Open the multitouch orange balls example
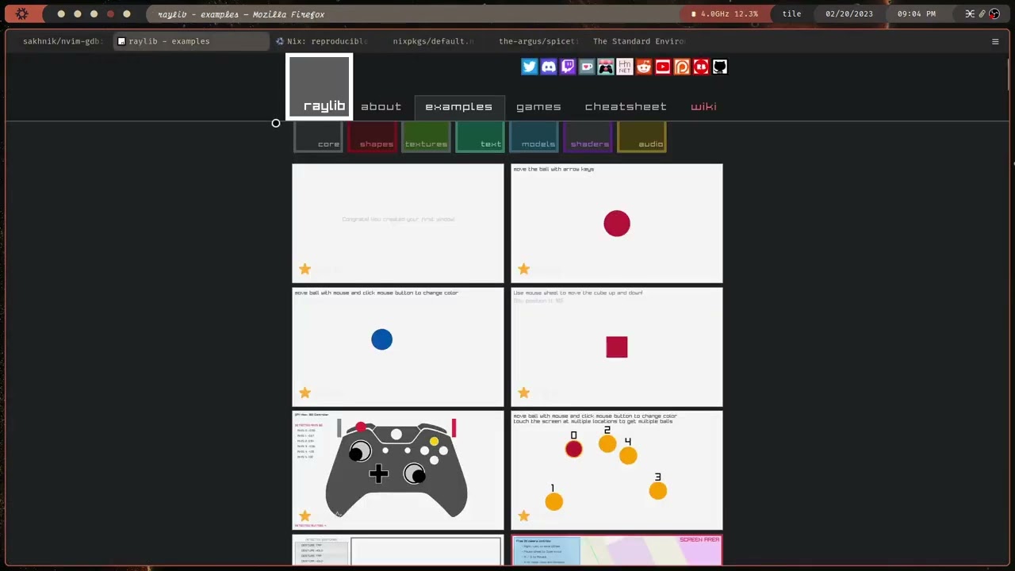 (617, 470)
